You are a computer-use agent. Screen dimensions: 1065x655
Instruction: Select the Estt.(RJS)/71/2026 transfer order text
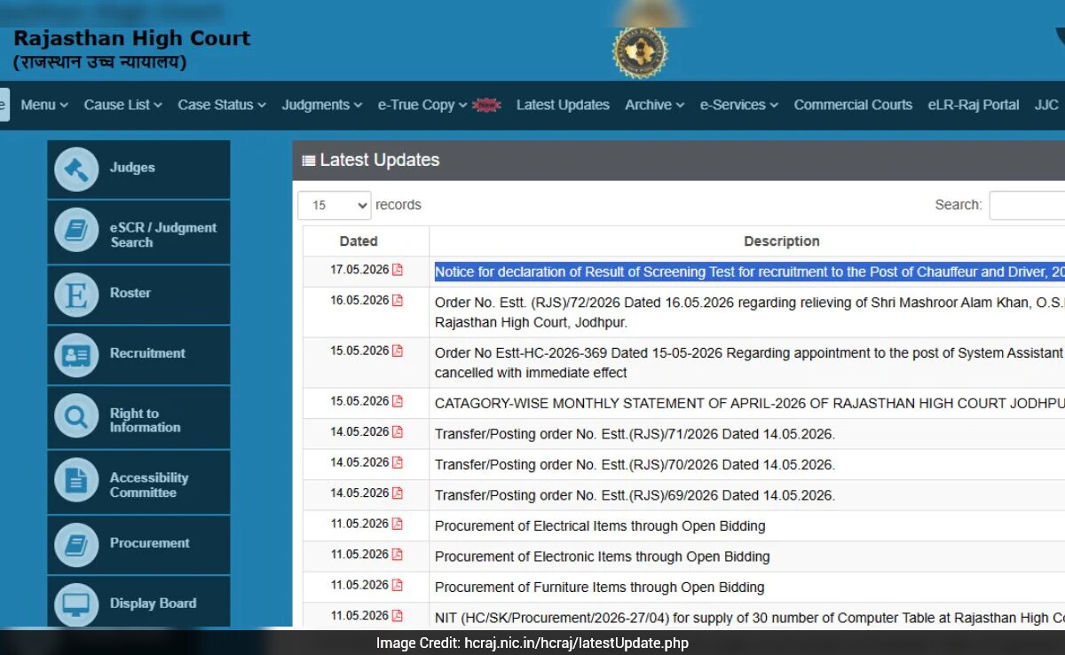coord(635,434)
